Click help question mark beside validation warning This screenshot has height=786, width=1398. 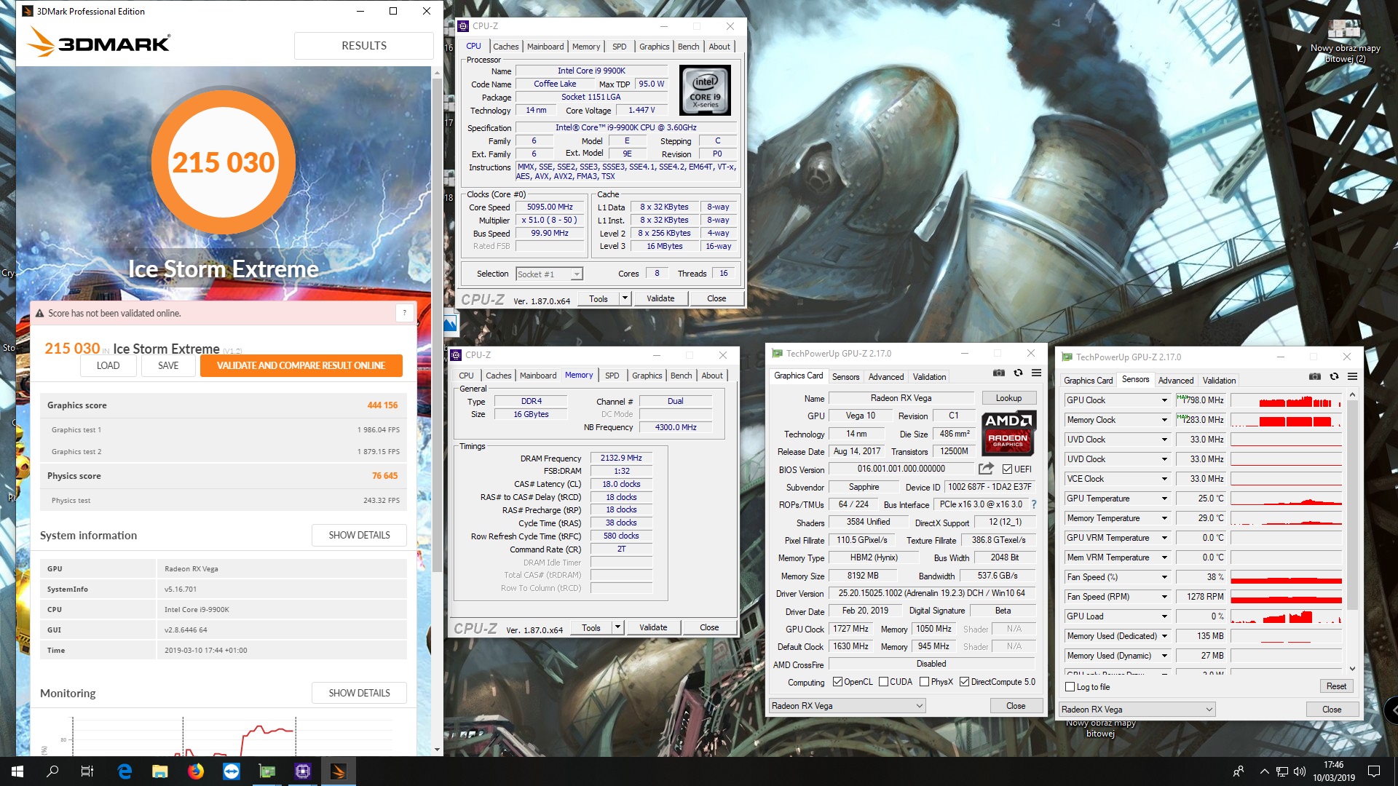[405, 313]
